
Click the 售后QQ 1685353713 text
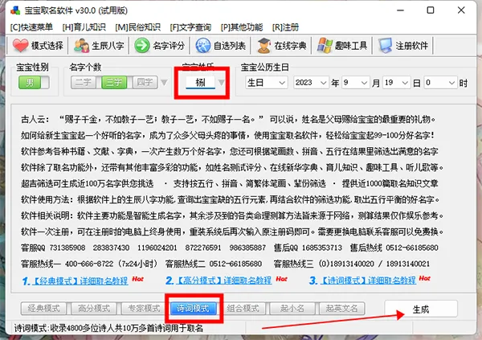[x=308, y=248]
